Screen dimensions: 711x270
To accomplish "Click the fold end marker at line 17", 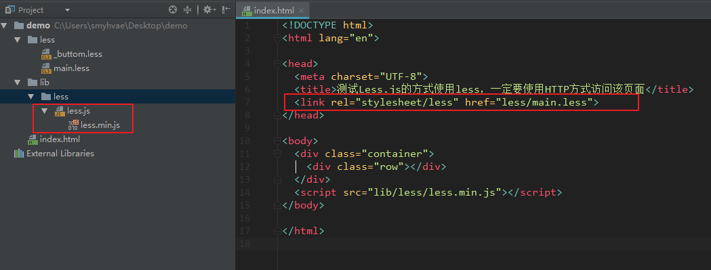I will (x=277, y=231).
